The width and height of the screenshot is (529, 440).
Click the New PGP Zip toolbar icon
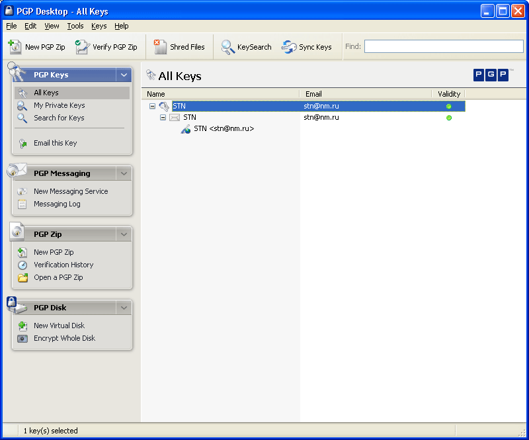pos(15,47)
